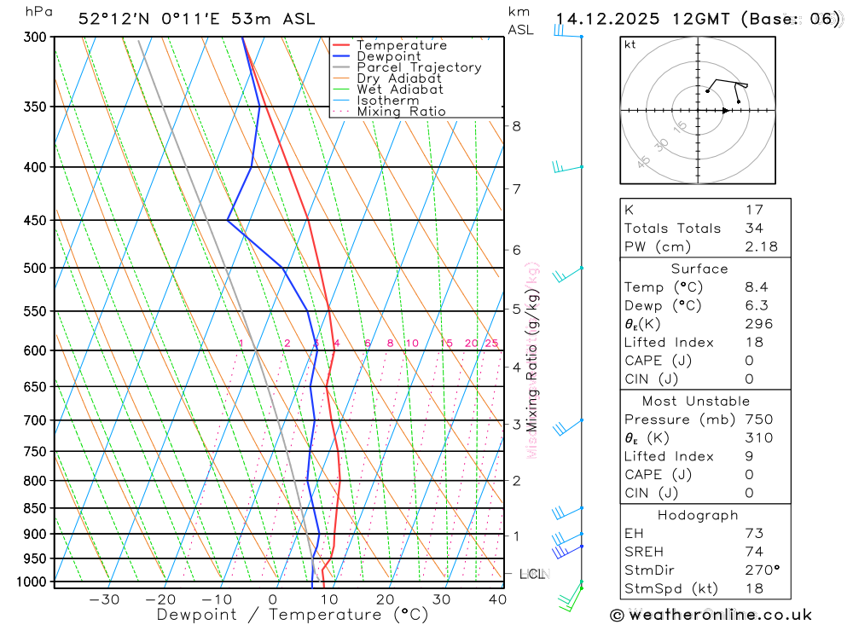The height and width of the screenshot is (625, 853).
Task: Click the 'km ASL' altitude axis heading
Action: [x=520, y=20]
